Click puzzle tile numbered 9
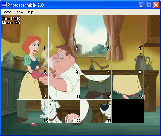The image size is (161, 136). point(33,87)
